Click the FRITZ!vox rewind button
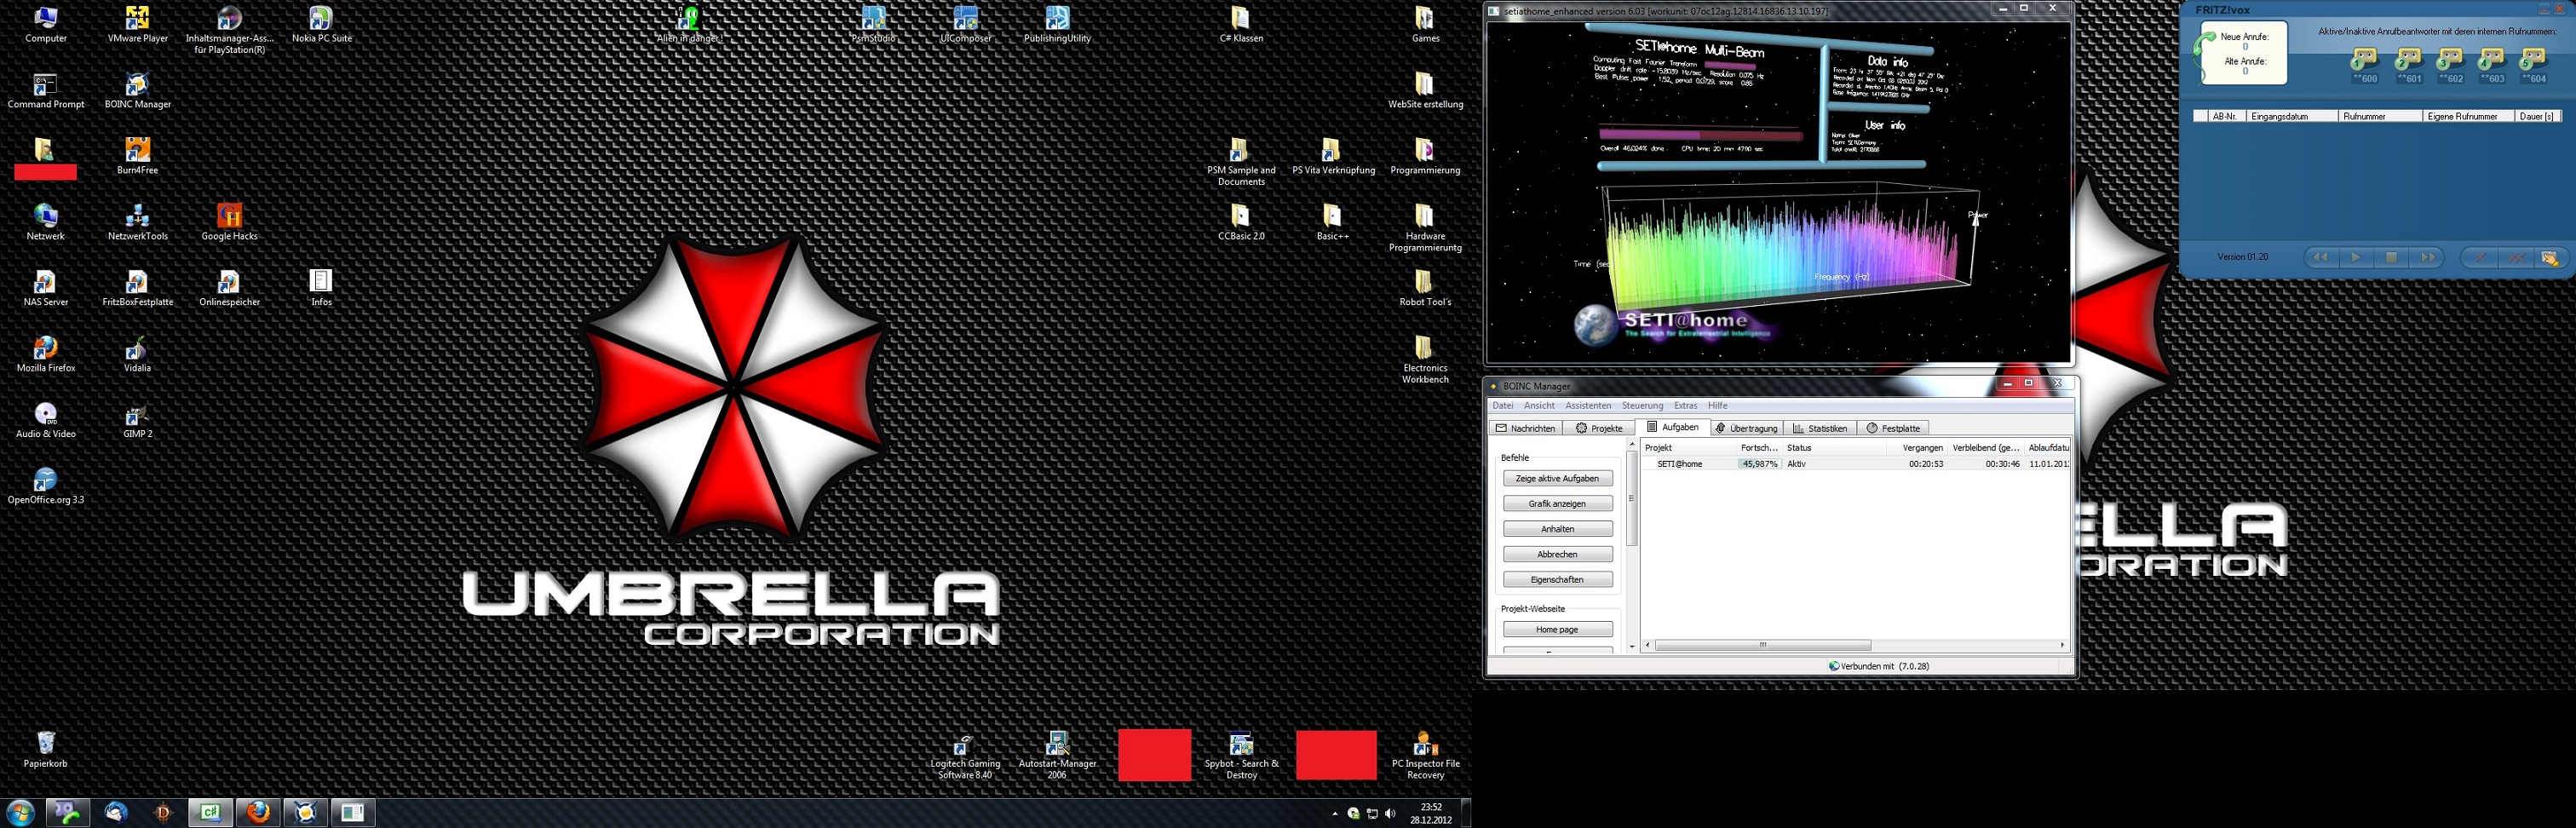Image resolution: width=2576 pixels, height=828 pixels. pos(2321,258)
